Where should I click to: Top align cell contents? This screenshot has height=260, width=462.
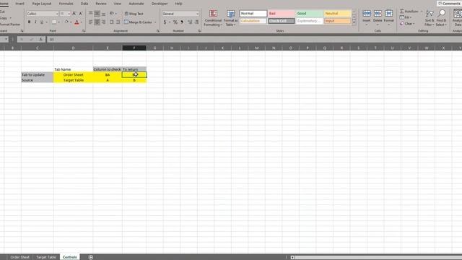click(x=91, y=14)
